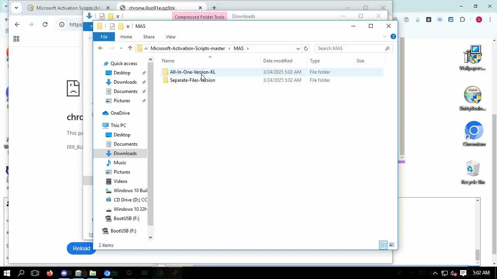Select the Chromium desktop shortcut

coord(474,134)
